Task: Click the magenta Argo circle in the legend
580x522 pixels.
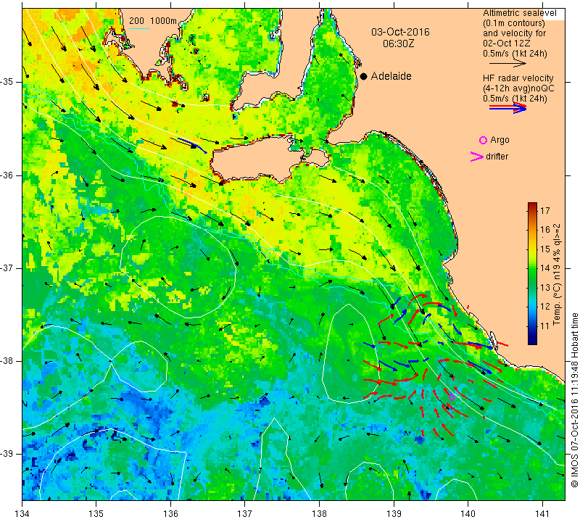Action: point(483,140)
